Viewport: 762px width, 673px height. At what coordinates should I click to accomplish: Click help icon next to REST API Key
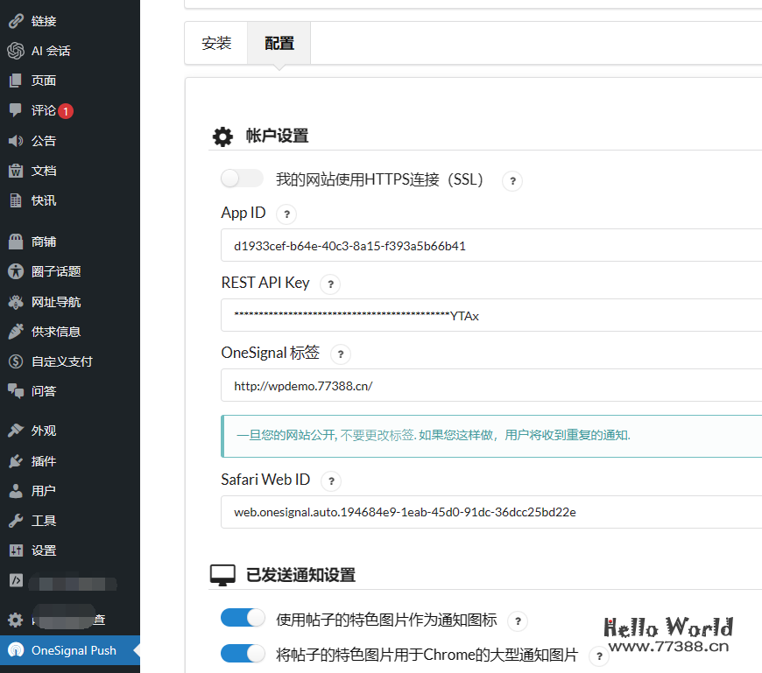click(330, 284)
